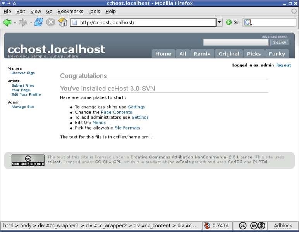
Task: Click the window menu arrow in title bar
Action: 3,3
